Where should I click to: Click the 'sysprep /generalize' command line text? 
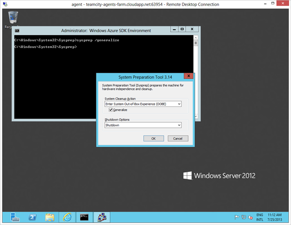(98, 40)
